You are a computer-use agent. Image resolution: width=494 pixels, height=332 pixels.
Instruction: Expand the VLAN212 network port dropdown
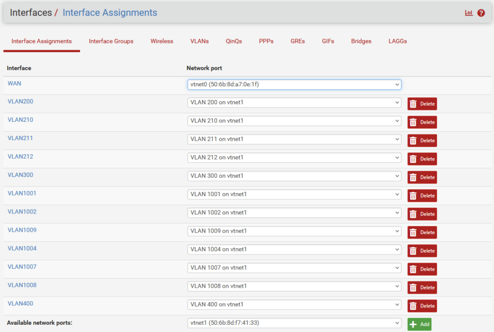point(294,158)
